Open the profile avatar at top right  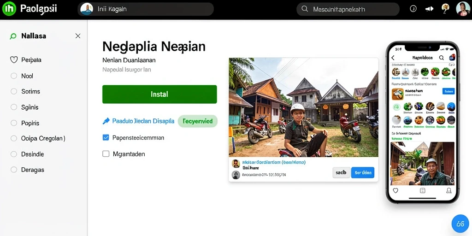tap(463, 9)
